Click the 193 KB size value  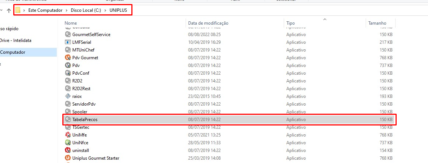pyautogui.click(x=386, y=96)
